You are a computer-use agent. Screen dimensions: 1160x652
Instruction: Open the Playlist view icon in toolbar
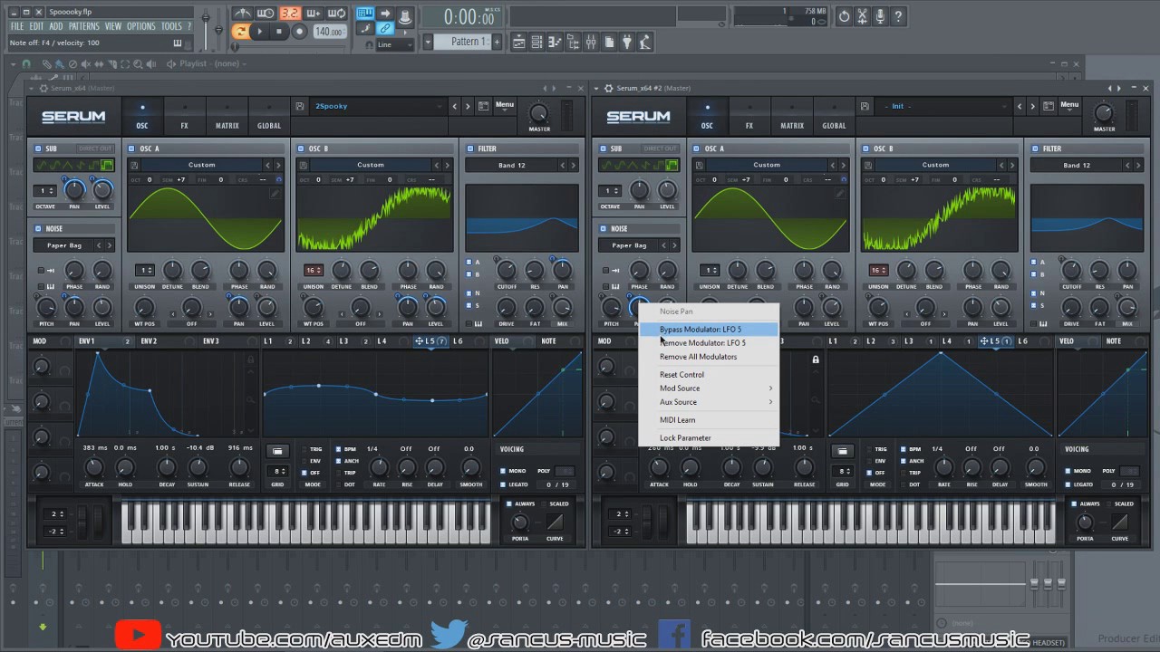[x=519, y=42]
